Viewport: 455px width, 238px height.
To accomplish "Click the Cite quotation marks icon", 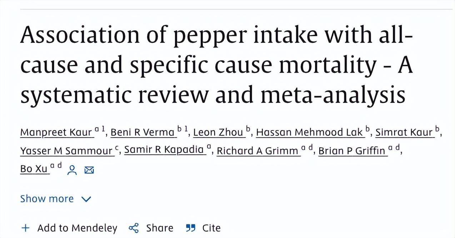I will (x=191, y=228).
